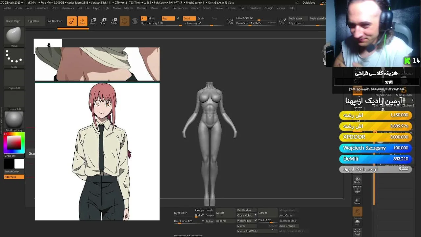Screen dimensions: 421x237
Task: Open the Texture Off selector
Action: 14,101
